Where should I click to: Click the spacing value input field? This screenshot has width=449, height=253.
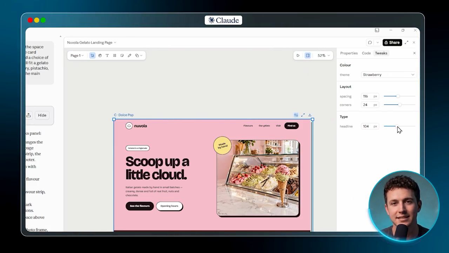(x=370, y=96)
